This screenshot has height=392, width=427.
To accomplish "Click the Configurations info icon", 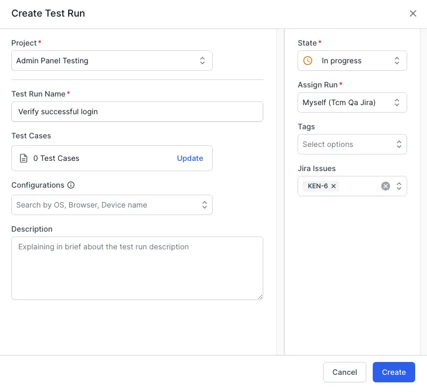I will point(71,185).
